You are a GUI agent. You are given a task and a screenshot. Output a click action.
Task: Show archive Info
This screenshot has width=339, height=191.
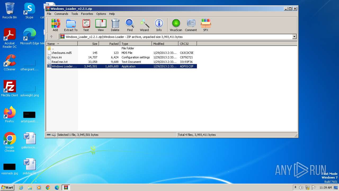coord(159,25)
